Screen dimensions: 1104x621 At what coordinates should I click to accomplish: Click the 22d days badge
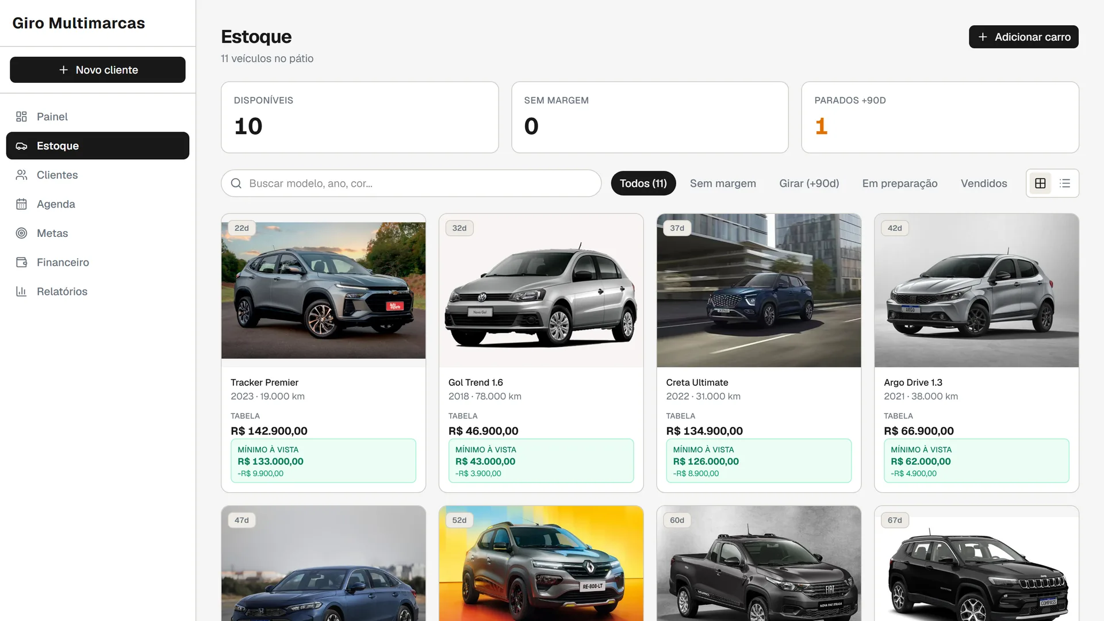click(x=241, y=228)
